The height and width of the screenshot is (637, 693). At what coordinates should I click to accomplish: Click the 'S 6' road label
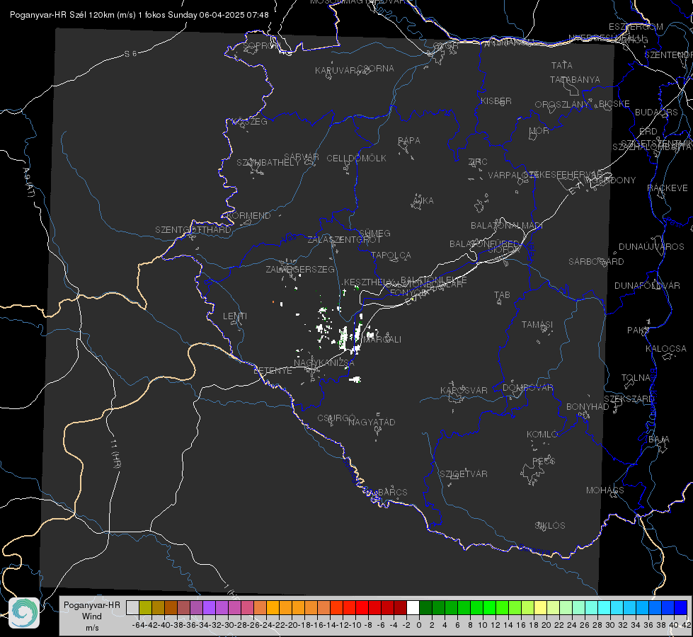[x=130, y=54]
